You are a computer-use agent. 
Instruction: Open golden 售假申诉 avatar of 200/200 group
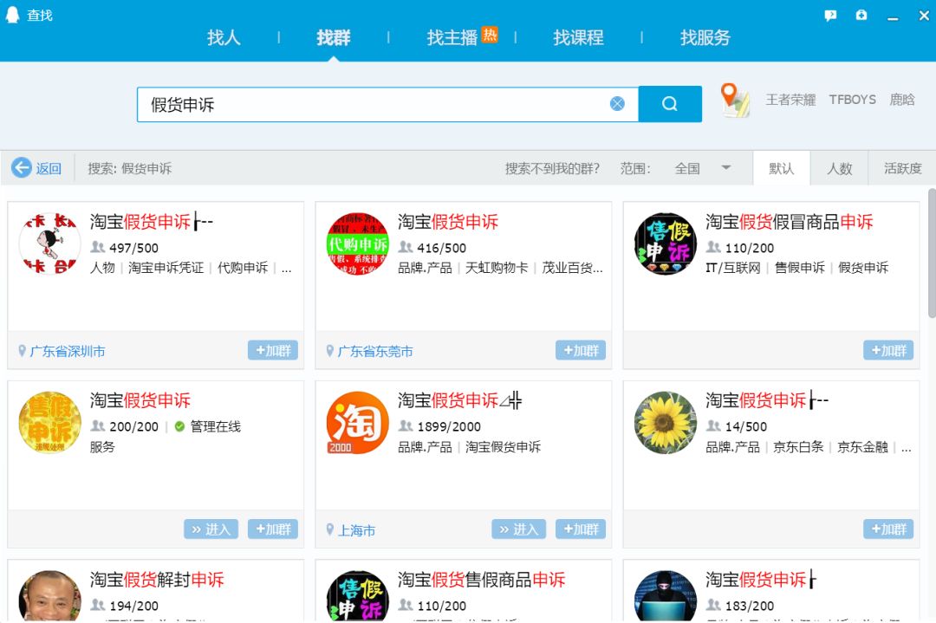tap(49, 423)
